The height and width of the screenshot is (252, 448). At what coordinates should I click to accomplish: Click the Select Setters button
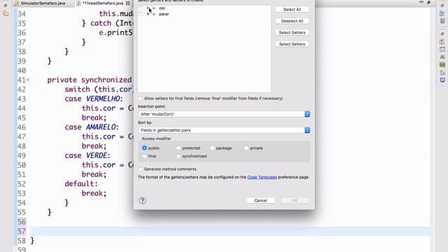coord(292,44)
